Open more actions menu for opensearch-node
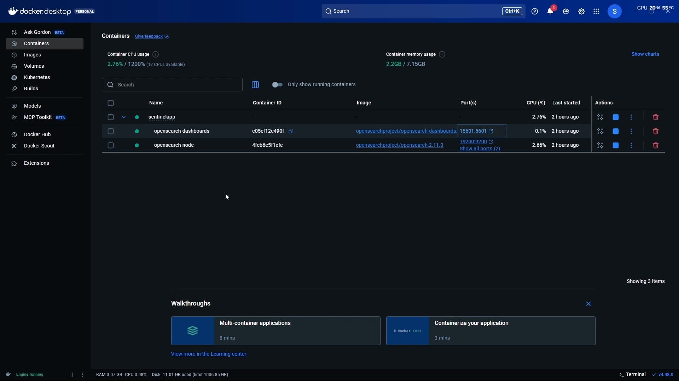The width and height of the screenshot is (679, 381). point(631,145)
